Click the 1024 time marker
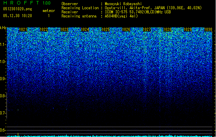Screen dimensions: 216x137 point(85,29)
